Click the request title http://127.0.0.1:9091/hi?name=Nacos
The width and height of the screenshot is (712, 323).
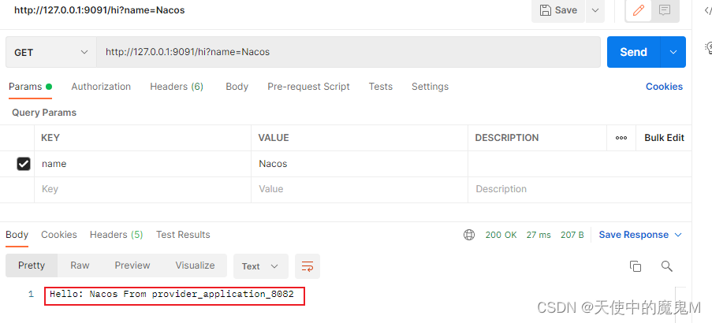(99, 10)
